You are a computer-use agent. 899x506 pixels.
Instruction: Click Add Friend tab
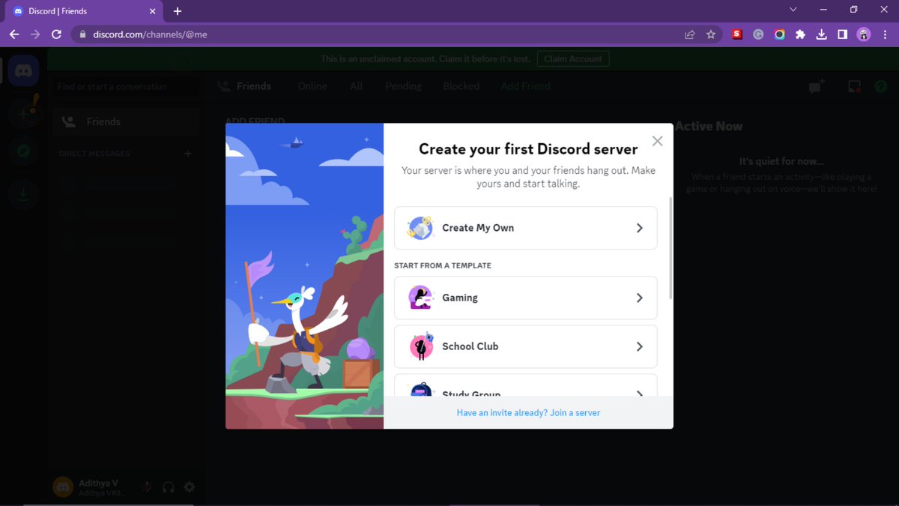(525, 86)
